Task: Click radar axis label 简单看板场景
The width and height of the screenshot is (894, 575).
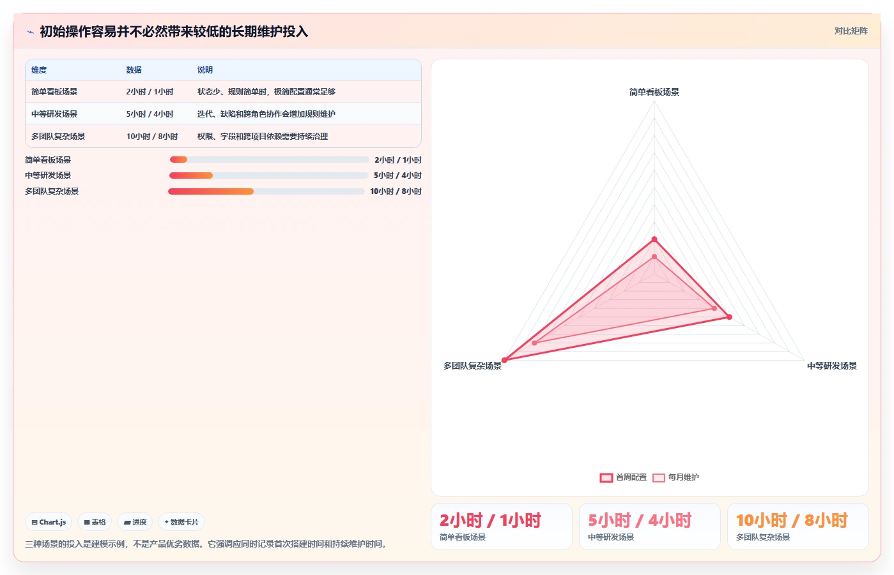Action: click(x=654, y=92)
